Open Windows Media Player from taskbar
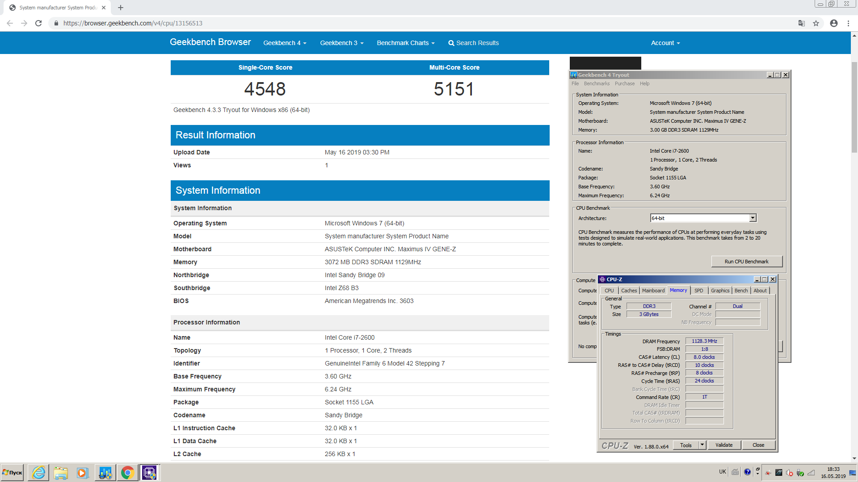This screenshot has height=482, width=858. 82,473
